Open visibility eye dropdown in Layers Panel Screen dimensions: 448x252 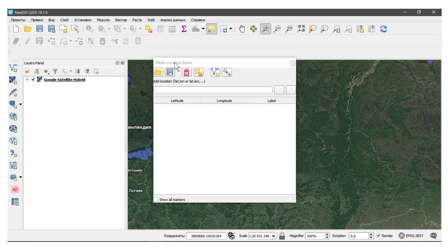pos(47,72)
